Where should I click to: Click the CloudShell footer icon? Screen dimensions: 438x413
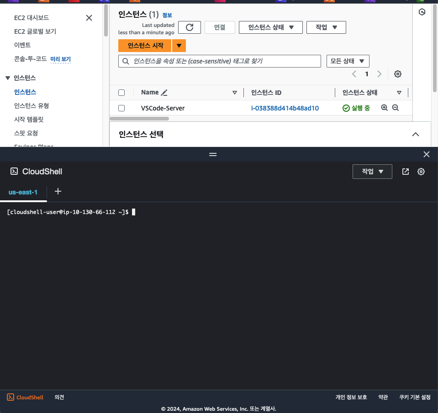pos(11,397)
